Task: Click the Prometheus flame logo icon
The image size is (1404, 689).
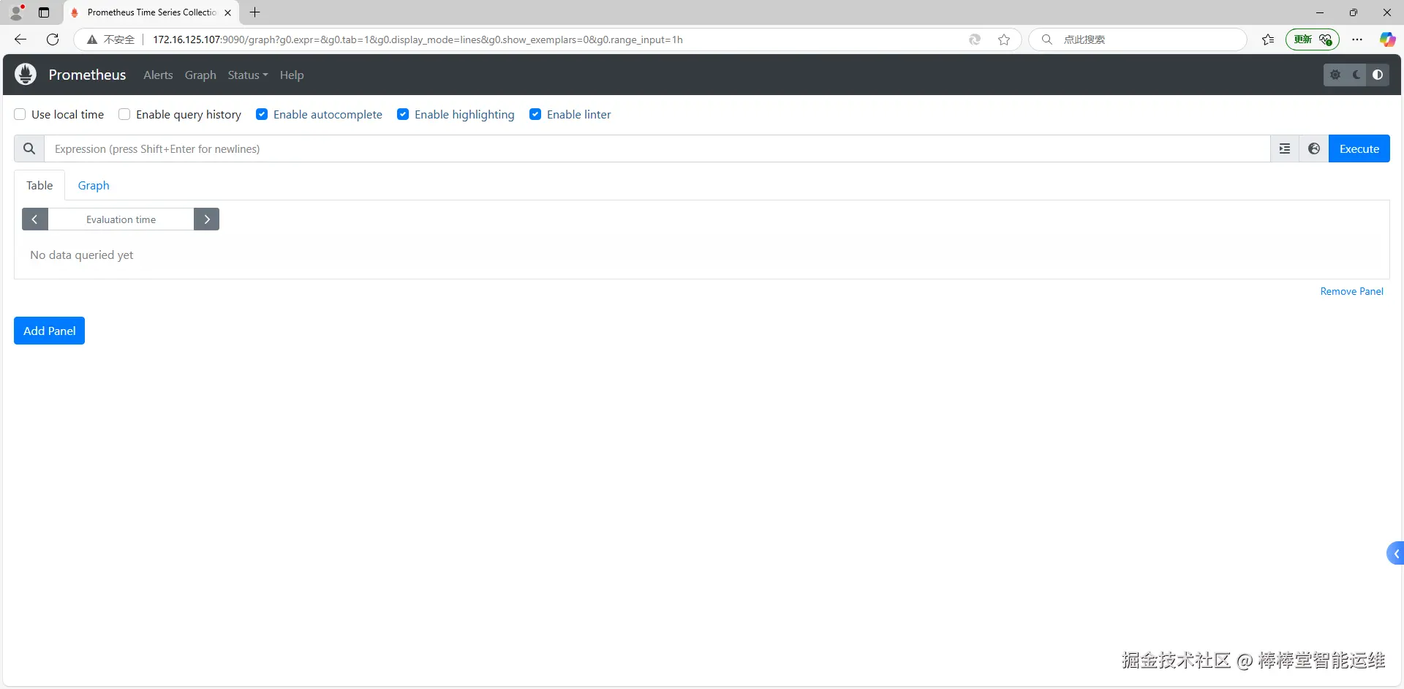Action: click(26, 75)
